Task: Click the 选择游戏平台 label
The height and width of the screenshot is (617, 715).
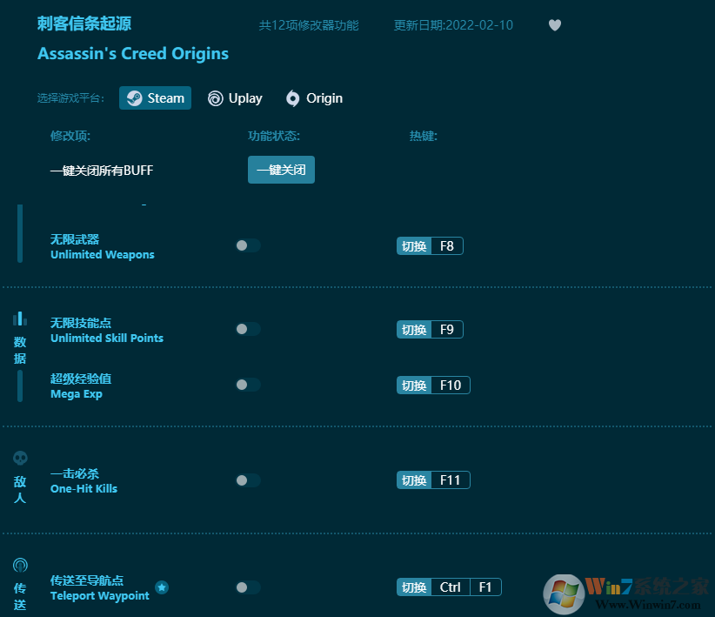Action: (x=70, y=98)
